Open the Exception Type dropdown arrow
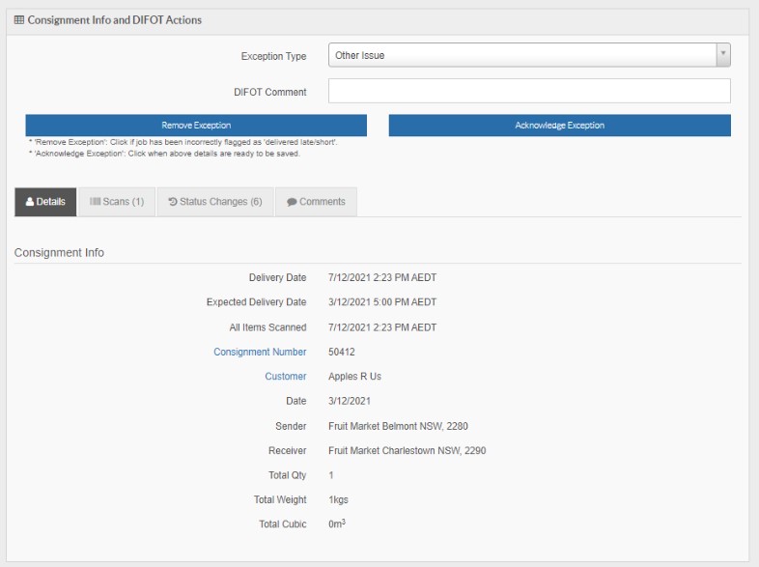Viewport: 759px width, 567px height. 723,55
